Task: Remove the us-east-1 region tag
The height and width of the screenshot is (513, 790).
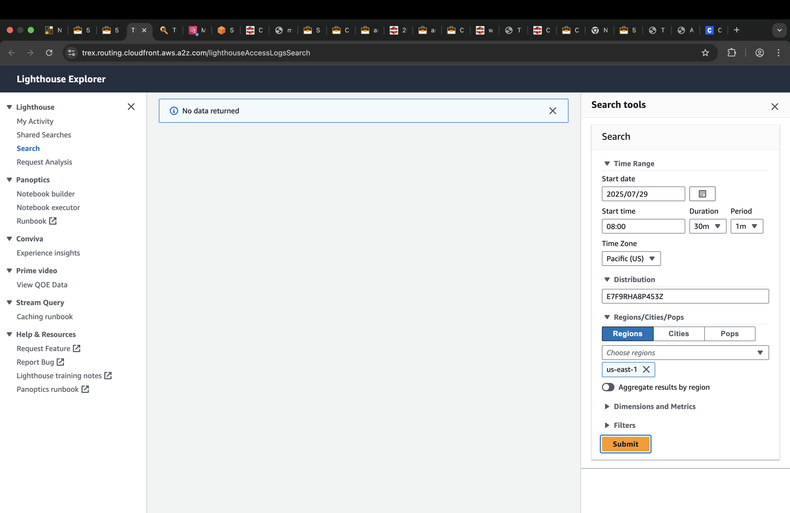Action: pyautogui.click(x=646, y=369)
